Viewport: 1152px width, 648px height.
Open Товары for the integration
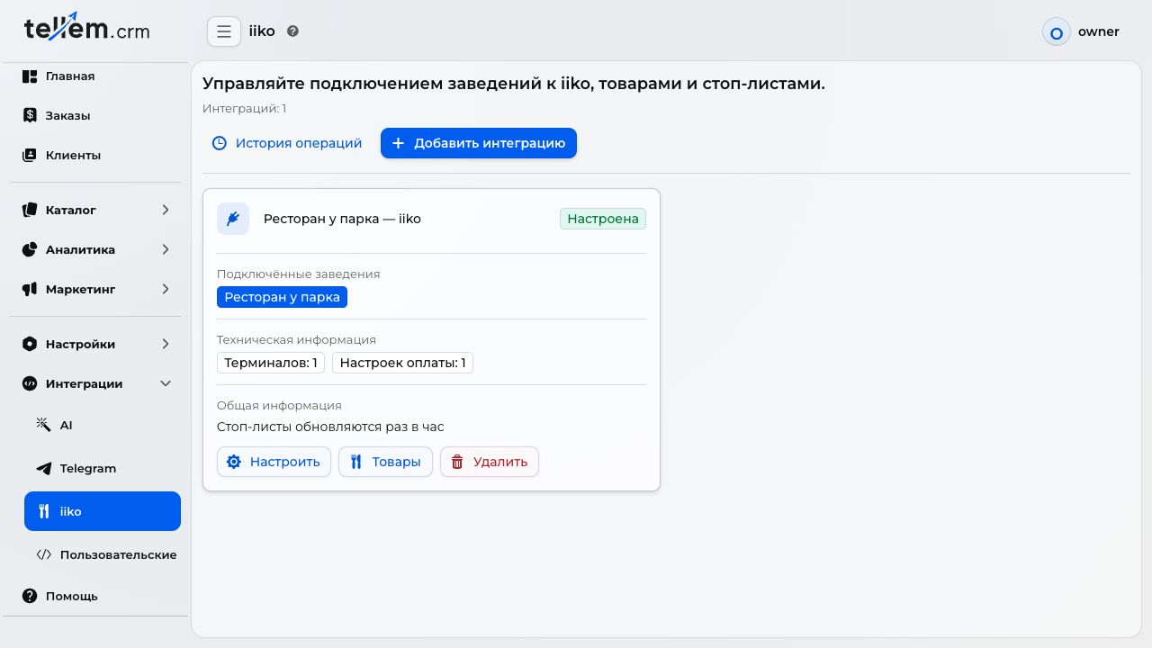click(x=385, y=462)
